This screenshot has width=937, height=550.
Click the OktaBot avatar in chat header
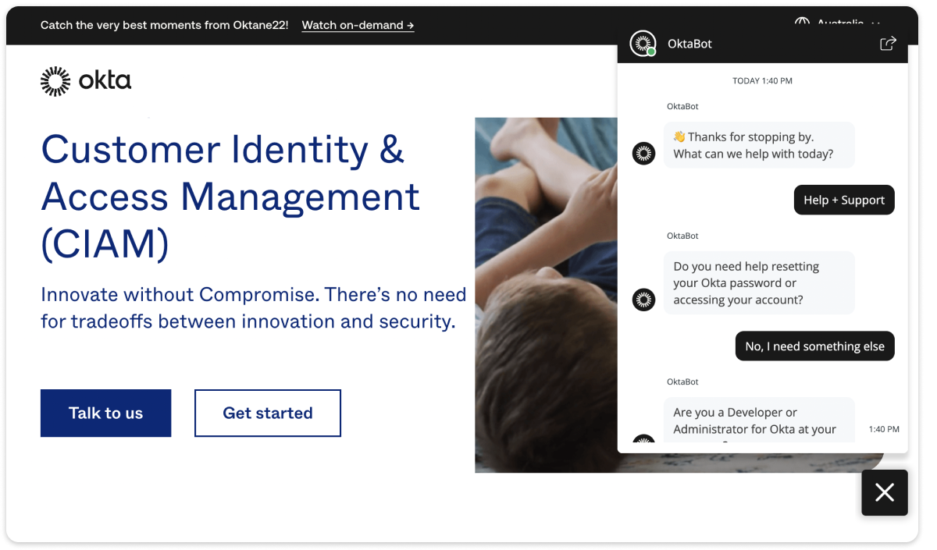[643, 44]
